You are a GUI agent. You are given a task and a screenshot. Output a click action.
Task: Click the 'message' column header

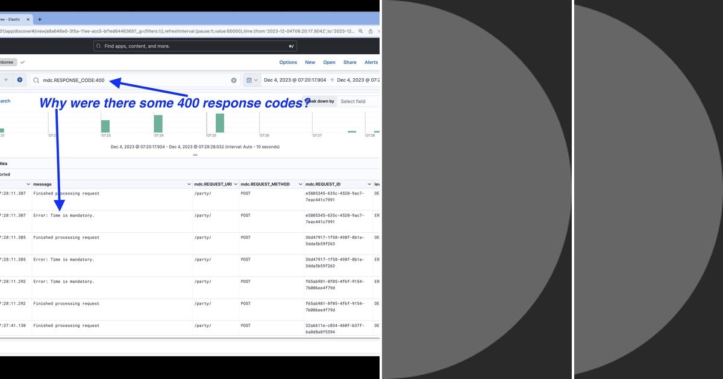pyautogui.click(x=42, y=184)
